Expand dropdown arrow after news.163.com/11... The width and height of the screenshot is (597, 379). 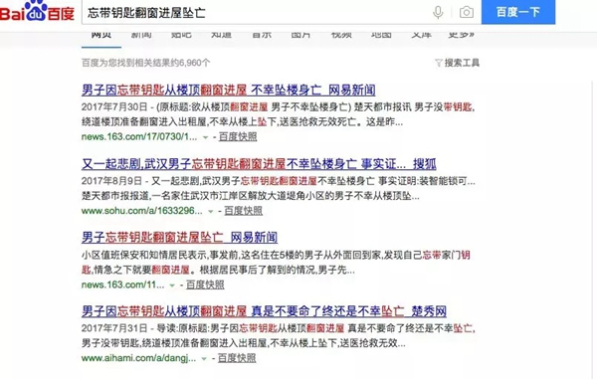pyautogui.click(x=172, y=285)
